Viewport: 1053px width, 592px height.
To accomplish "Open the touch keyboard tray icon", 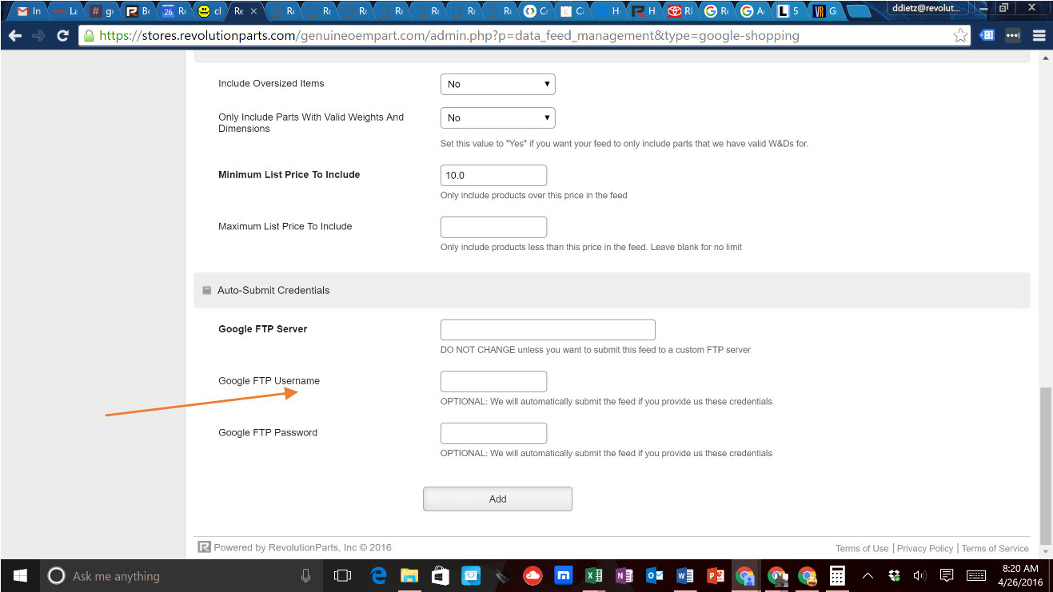I will [x=976, y=575].
